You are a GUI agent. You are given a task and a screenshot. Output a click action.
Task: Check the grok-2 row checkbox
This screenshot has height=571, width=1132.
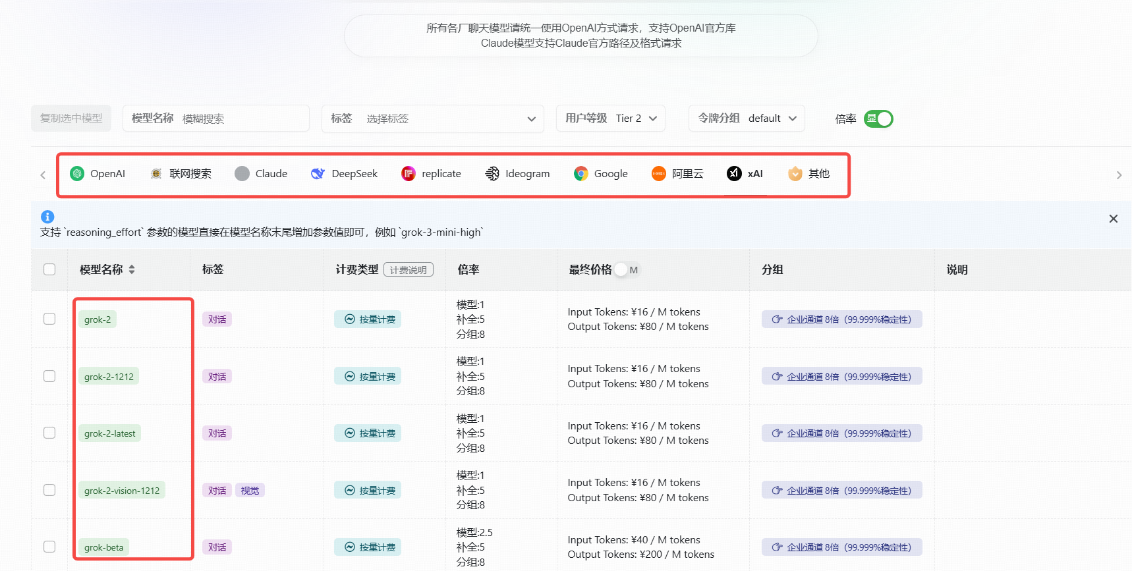[49, 319]
